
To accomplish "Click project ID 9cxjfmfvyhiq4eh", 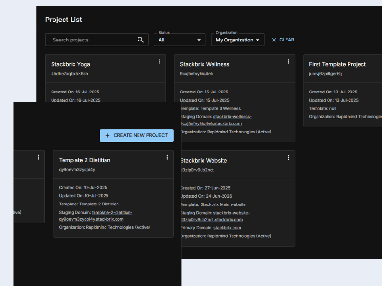I will [197, 74].
